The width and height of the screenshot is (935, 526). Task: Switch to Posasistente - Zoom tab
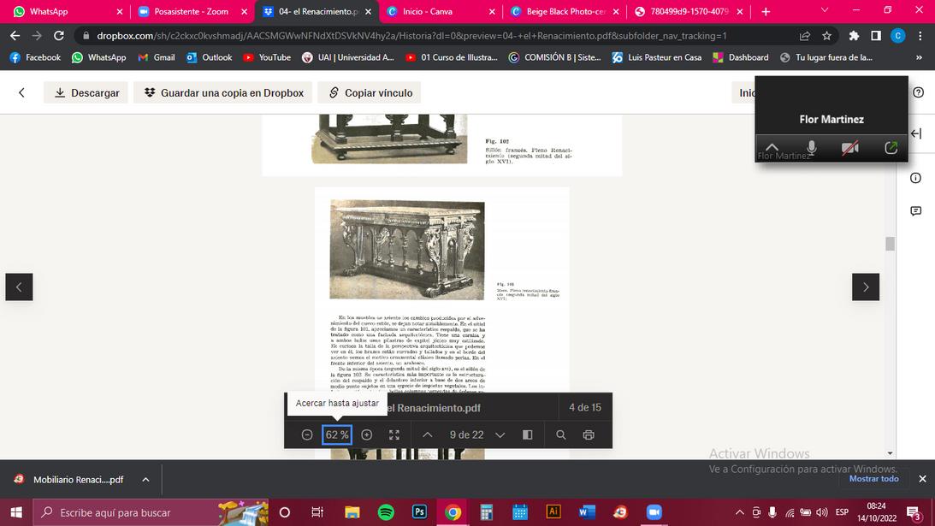(x=192, y=11)
